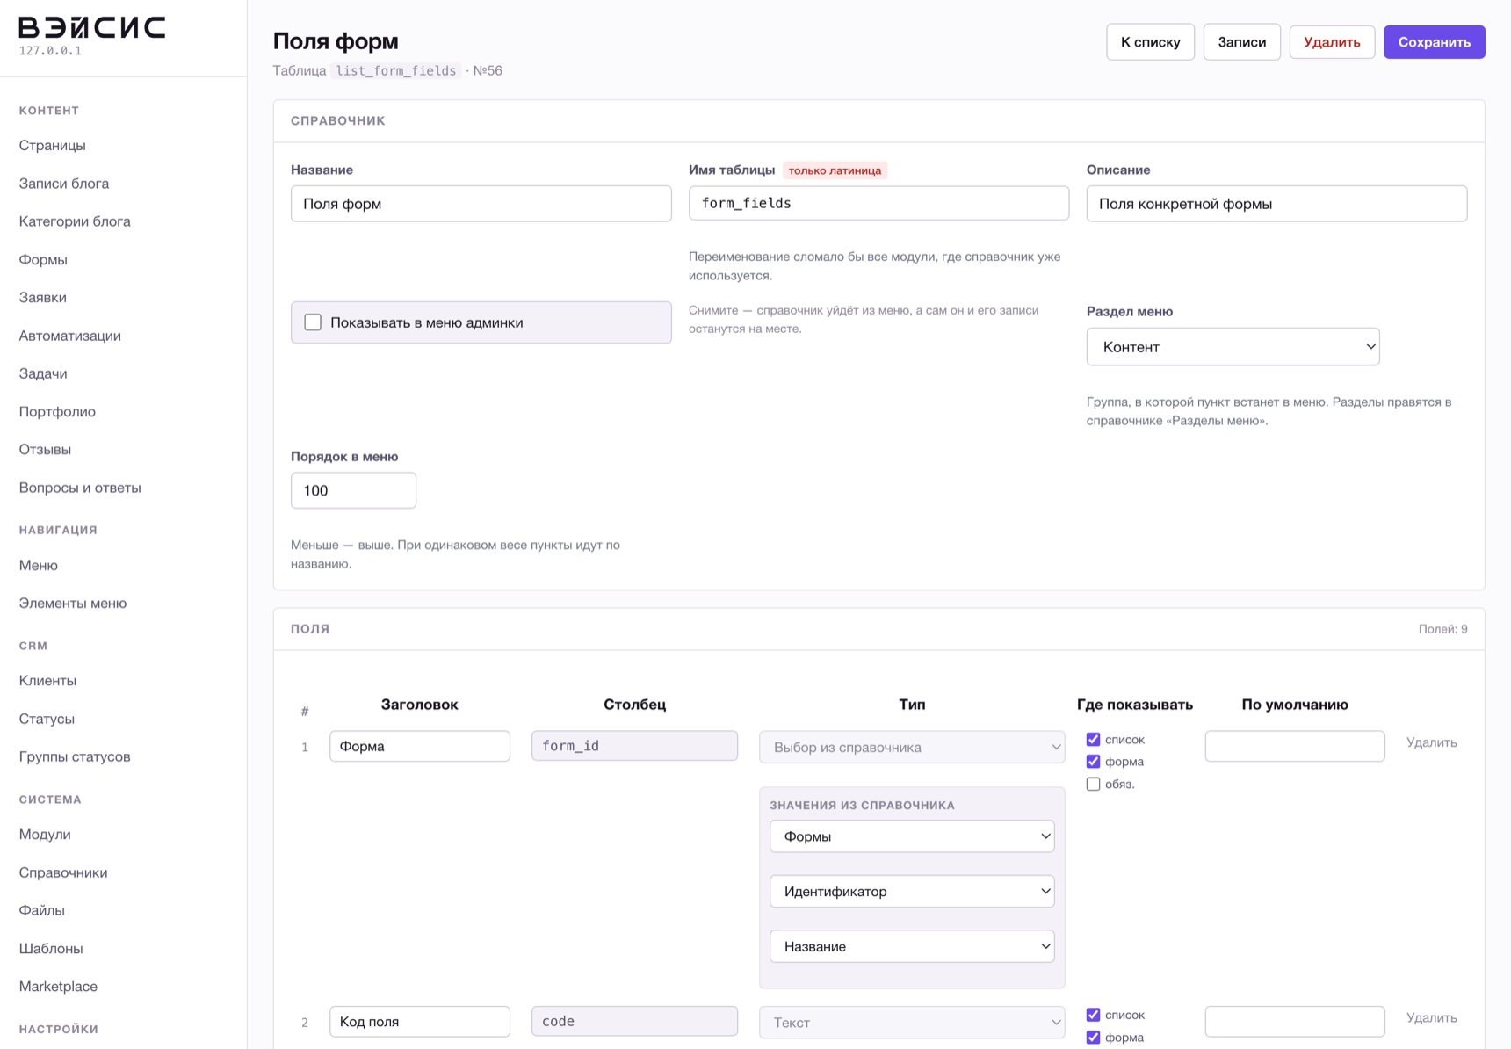Focus the 'Описание' input field
1511x1049 pixels.
1276,204
